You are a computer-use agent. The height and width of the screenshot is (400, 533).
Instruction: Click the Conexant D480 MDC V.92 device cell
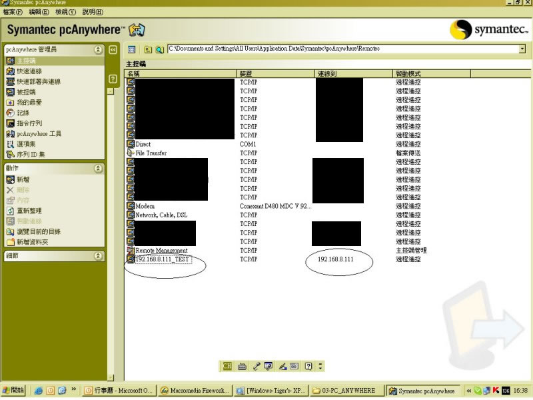click(x=275, y=206)
